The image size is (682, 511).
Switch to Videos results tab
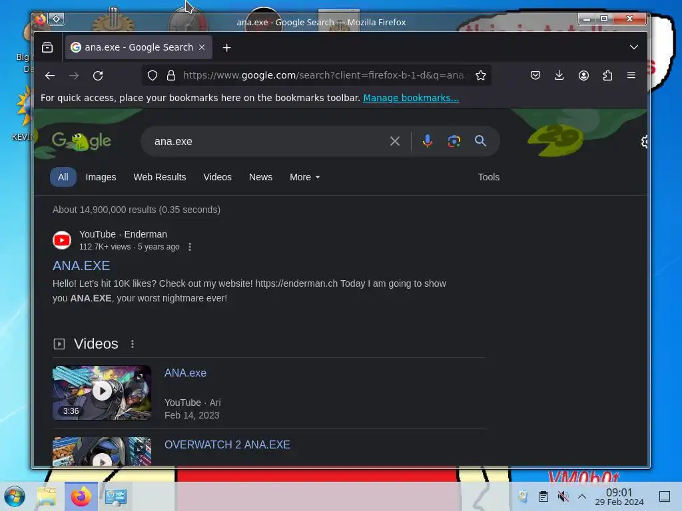217,177
